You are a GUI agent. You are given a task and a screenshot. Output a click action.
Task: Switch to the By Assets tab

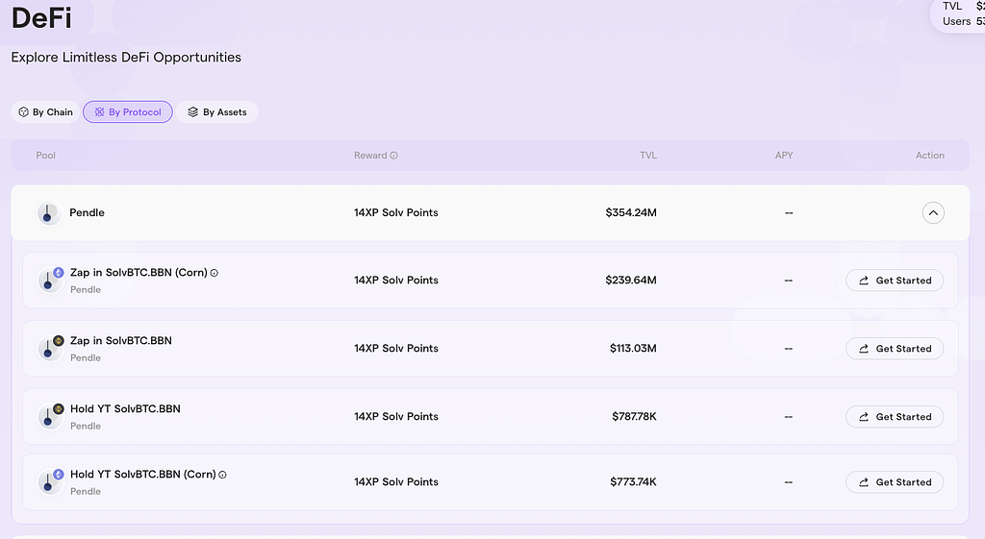[217, 112]
